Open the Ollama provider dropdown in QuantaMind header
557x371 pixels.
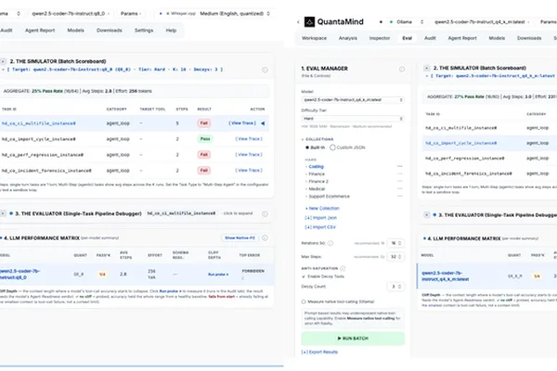pos(407,22)
